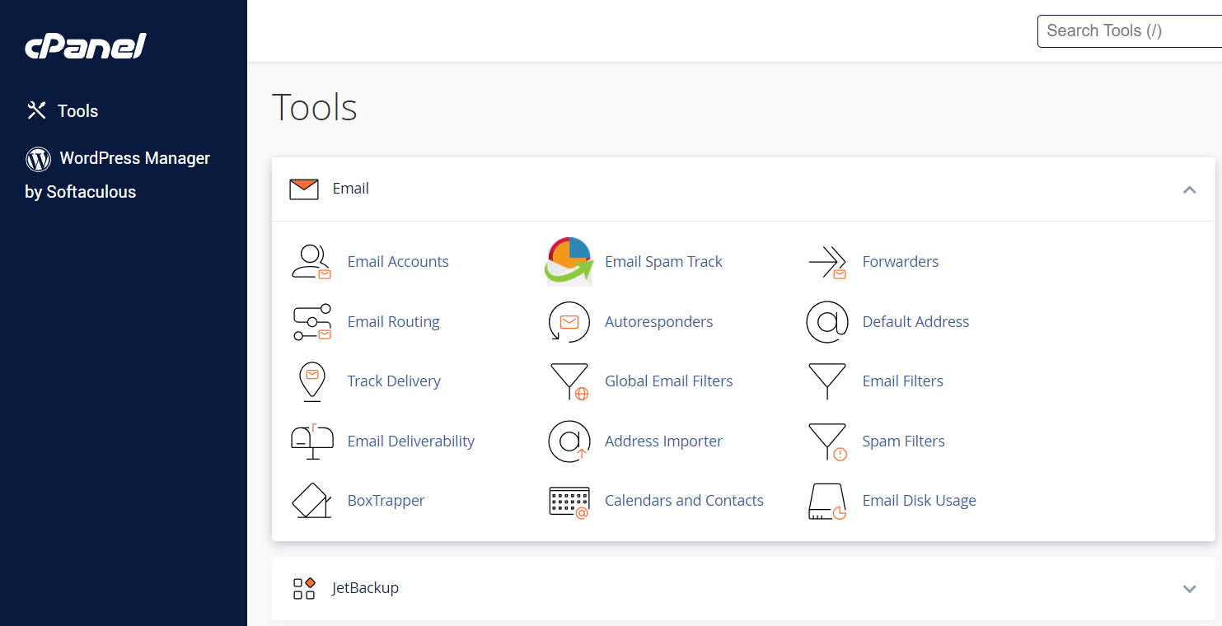Open the Default Address link
Viewport: 1222px width, 626px height.
pos(915,322)
